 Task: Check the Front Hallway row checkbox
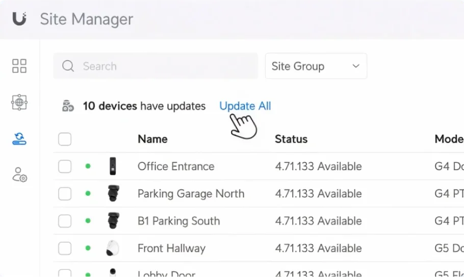[x=65, y=248]
